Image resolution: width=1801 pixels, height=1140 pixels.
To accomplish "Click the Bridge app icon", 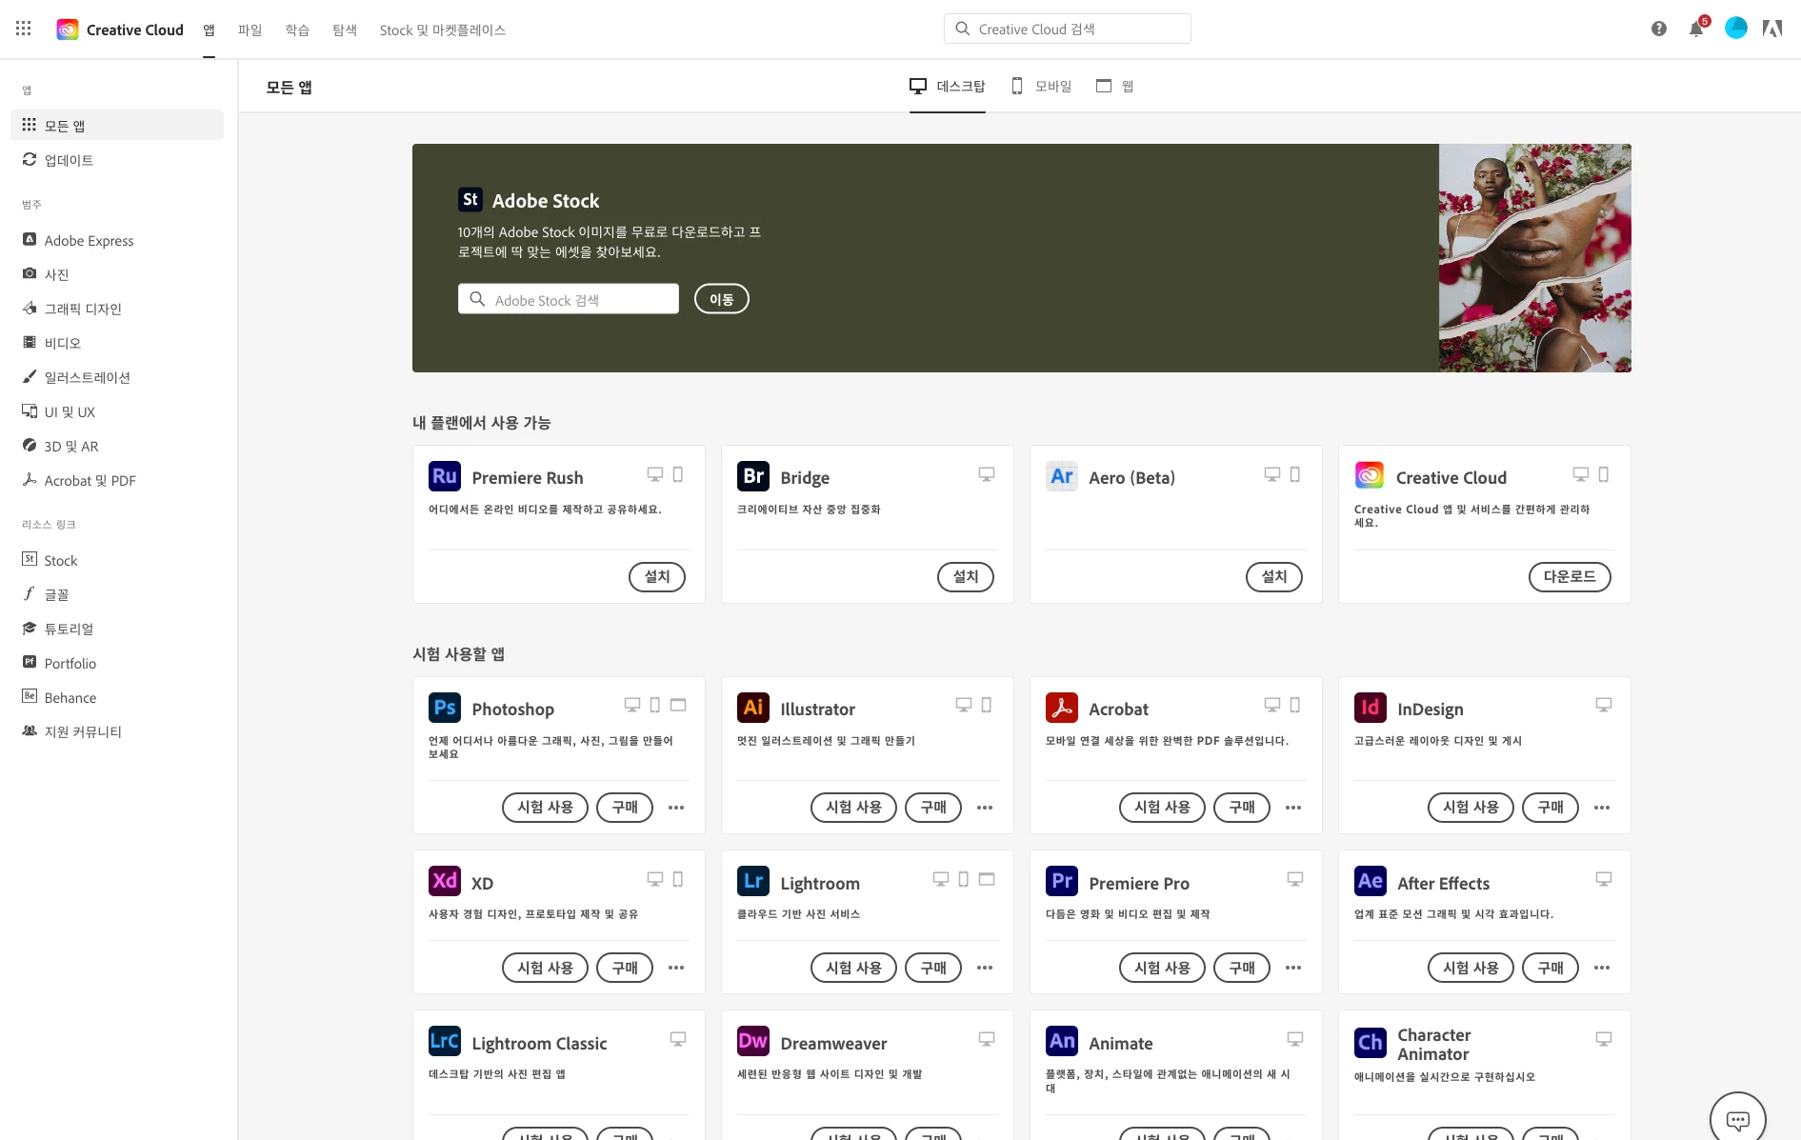I will (x=753, y=476).
